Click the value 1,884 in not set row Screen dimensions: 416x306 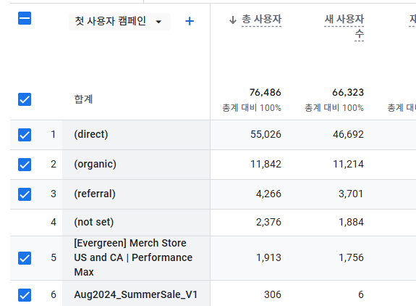point(351,222)
